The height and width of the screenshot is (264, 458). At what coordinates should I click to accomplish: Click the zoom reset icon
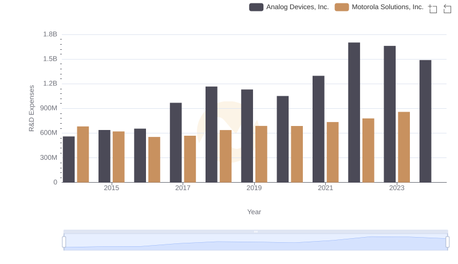click(447, 9)
